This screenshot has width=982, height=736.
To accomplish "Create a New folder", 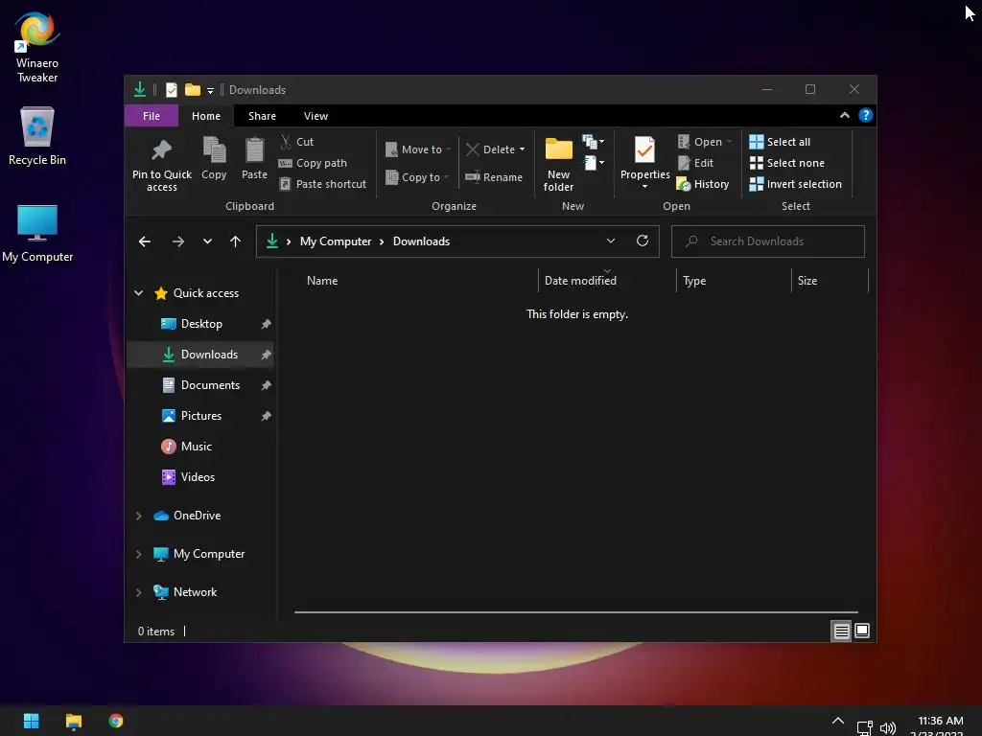I will point(559,164).
